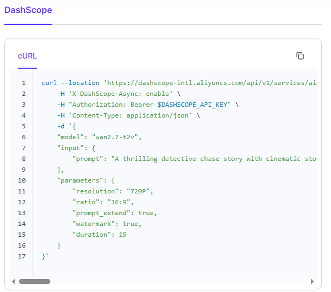Click the "16:9" ratio value
Viewport: 331px width, 292px height.
click(118, 202)
